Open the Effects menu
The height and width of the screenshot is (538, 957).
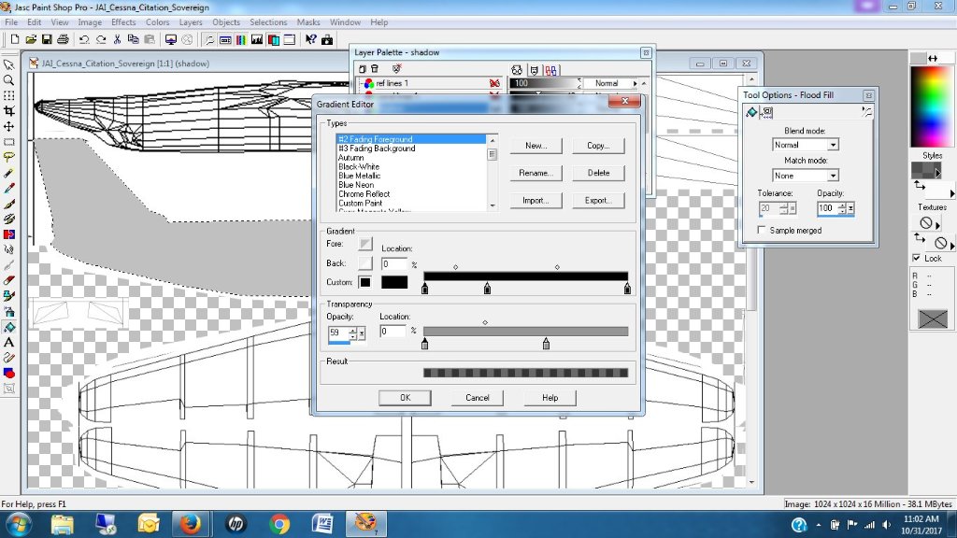[x=123, y=21]
